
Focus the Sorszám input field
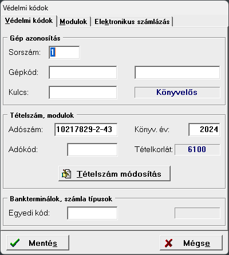pos(64,53)
